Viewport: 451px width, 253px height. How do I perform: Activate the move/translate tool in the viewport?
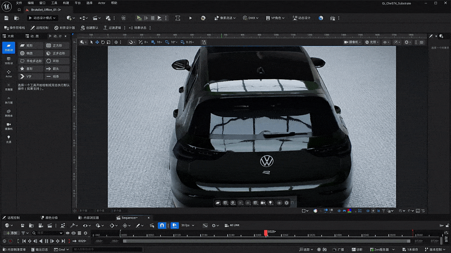click(97, 42)
